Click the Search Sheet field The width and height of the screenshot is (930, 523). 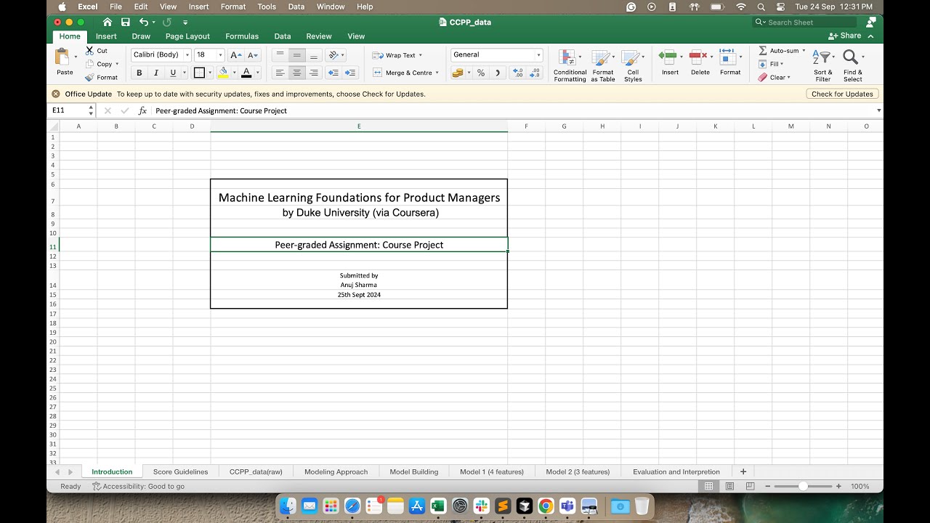click(x=805, y=23)
